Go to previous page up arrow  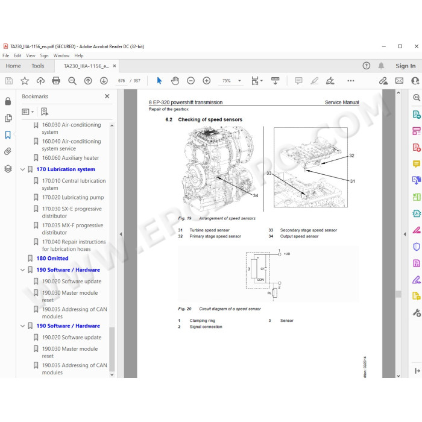tap(88, 81)
